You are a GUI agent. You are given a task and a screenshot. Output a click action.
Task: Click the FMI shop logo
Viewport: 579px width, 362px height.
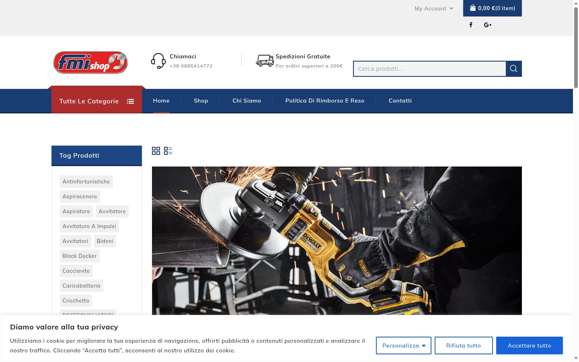click(90, 62)
